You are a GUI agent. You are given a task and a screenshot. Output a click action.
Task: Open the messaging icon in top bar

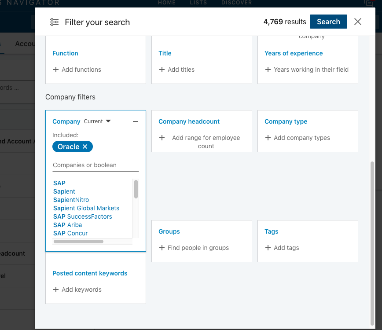(x=368, y=3)
